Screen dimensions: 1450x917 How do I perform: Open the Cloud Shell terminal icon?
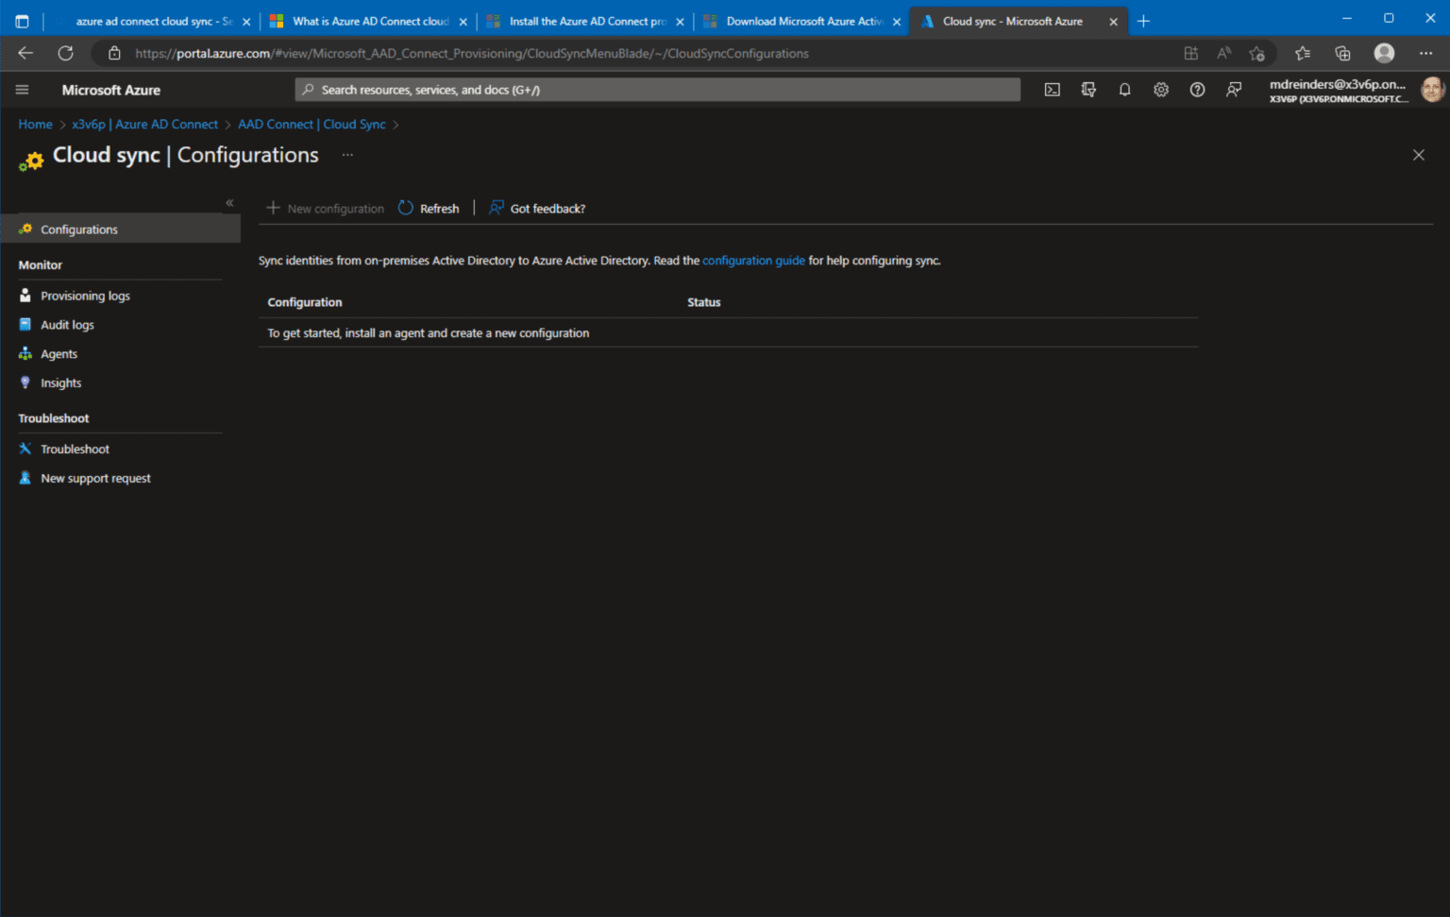(1052, 89)
